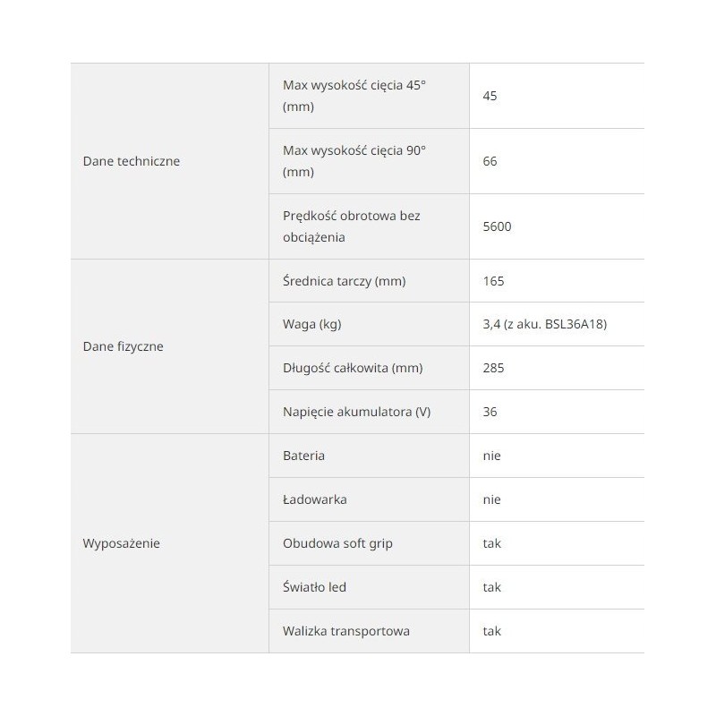Click the "Wyposażenie" section label
The width and height of the screenshot is (716, 716).
pyautogui.click(x=121, y=543)
